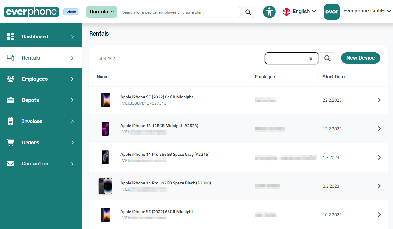Click the everphone logo
Screen dimensions: 393x229
pyautogui.click(x=31, y=12)
